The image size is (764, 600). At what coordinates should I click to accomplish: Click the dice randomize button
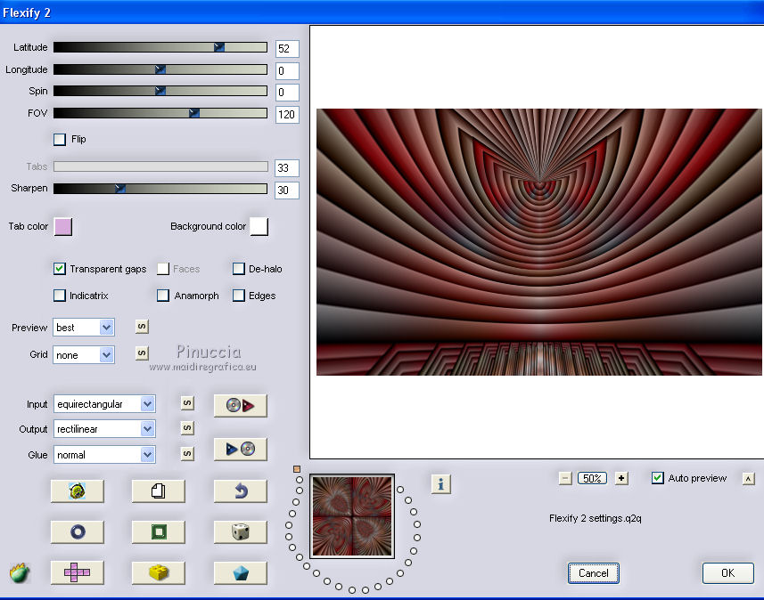240,531
